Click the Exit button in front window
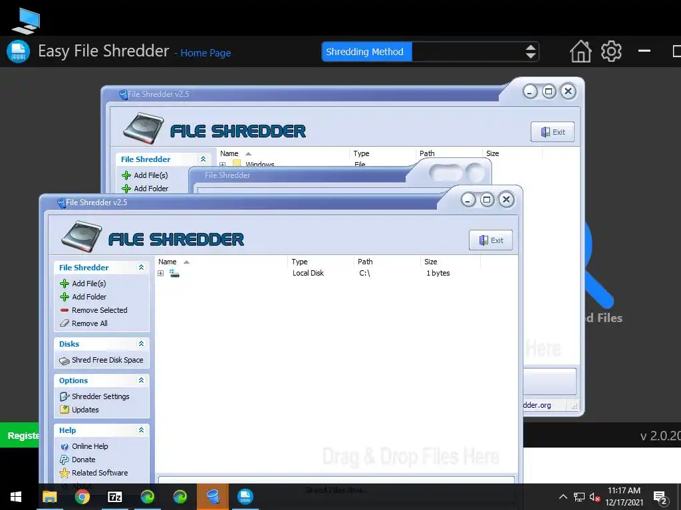 pos(491,240)
